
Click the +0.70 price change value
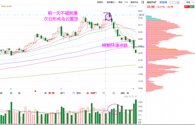[x=170, y=7]
